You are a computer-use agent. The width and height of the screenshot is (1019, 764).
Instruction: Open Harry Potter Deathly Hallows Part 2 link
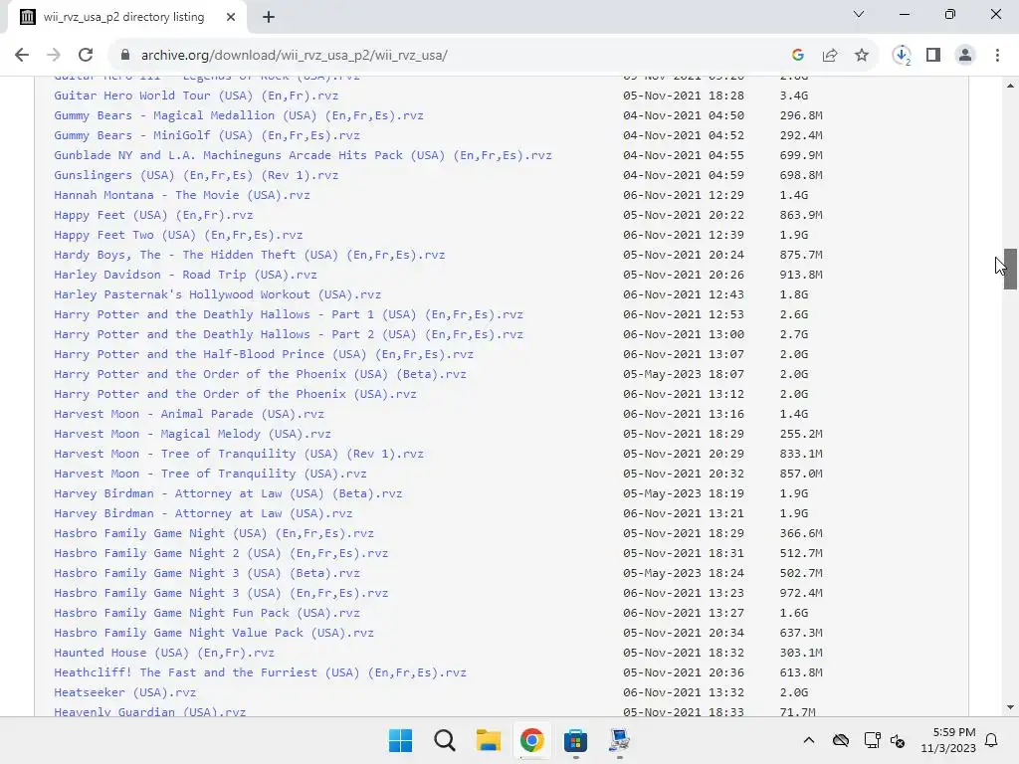click(x=289, y=334)
